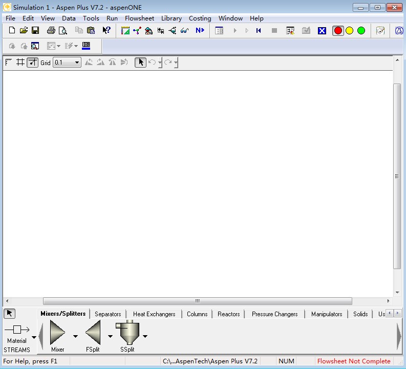Toggle the snap-to-grid button beside Grid

[32, 63]
